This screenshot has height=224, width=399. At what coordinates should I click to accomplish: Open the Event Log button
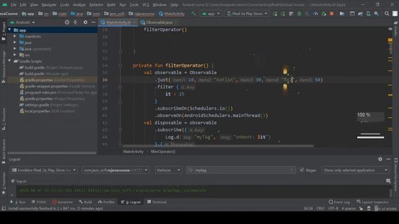pyautogui.click(x=339, y=202)
